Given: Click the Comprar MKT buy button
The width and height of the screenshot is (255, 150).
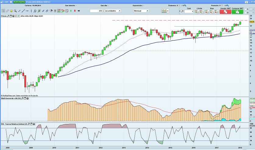Looking at the screenshot, I should pyautogui.click(x=237, y=11).
